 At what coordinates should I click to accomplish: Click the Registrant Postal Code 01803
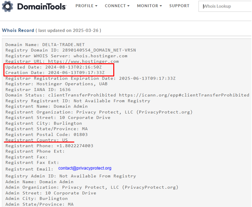coord(80,134)
